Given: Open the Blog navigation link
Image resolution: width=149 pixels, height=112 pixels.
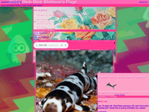Looking at the screenshot, I should click(x=34, y=5).
